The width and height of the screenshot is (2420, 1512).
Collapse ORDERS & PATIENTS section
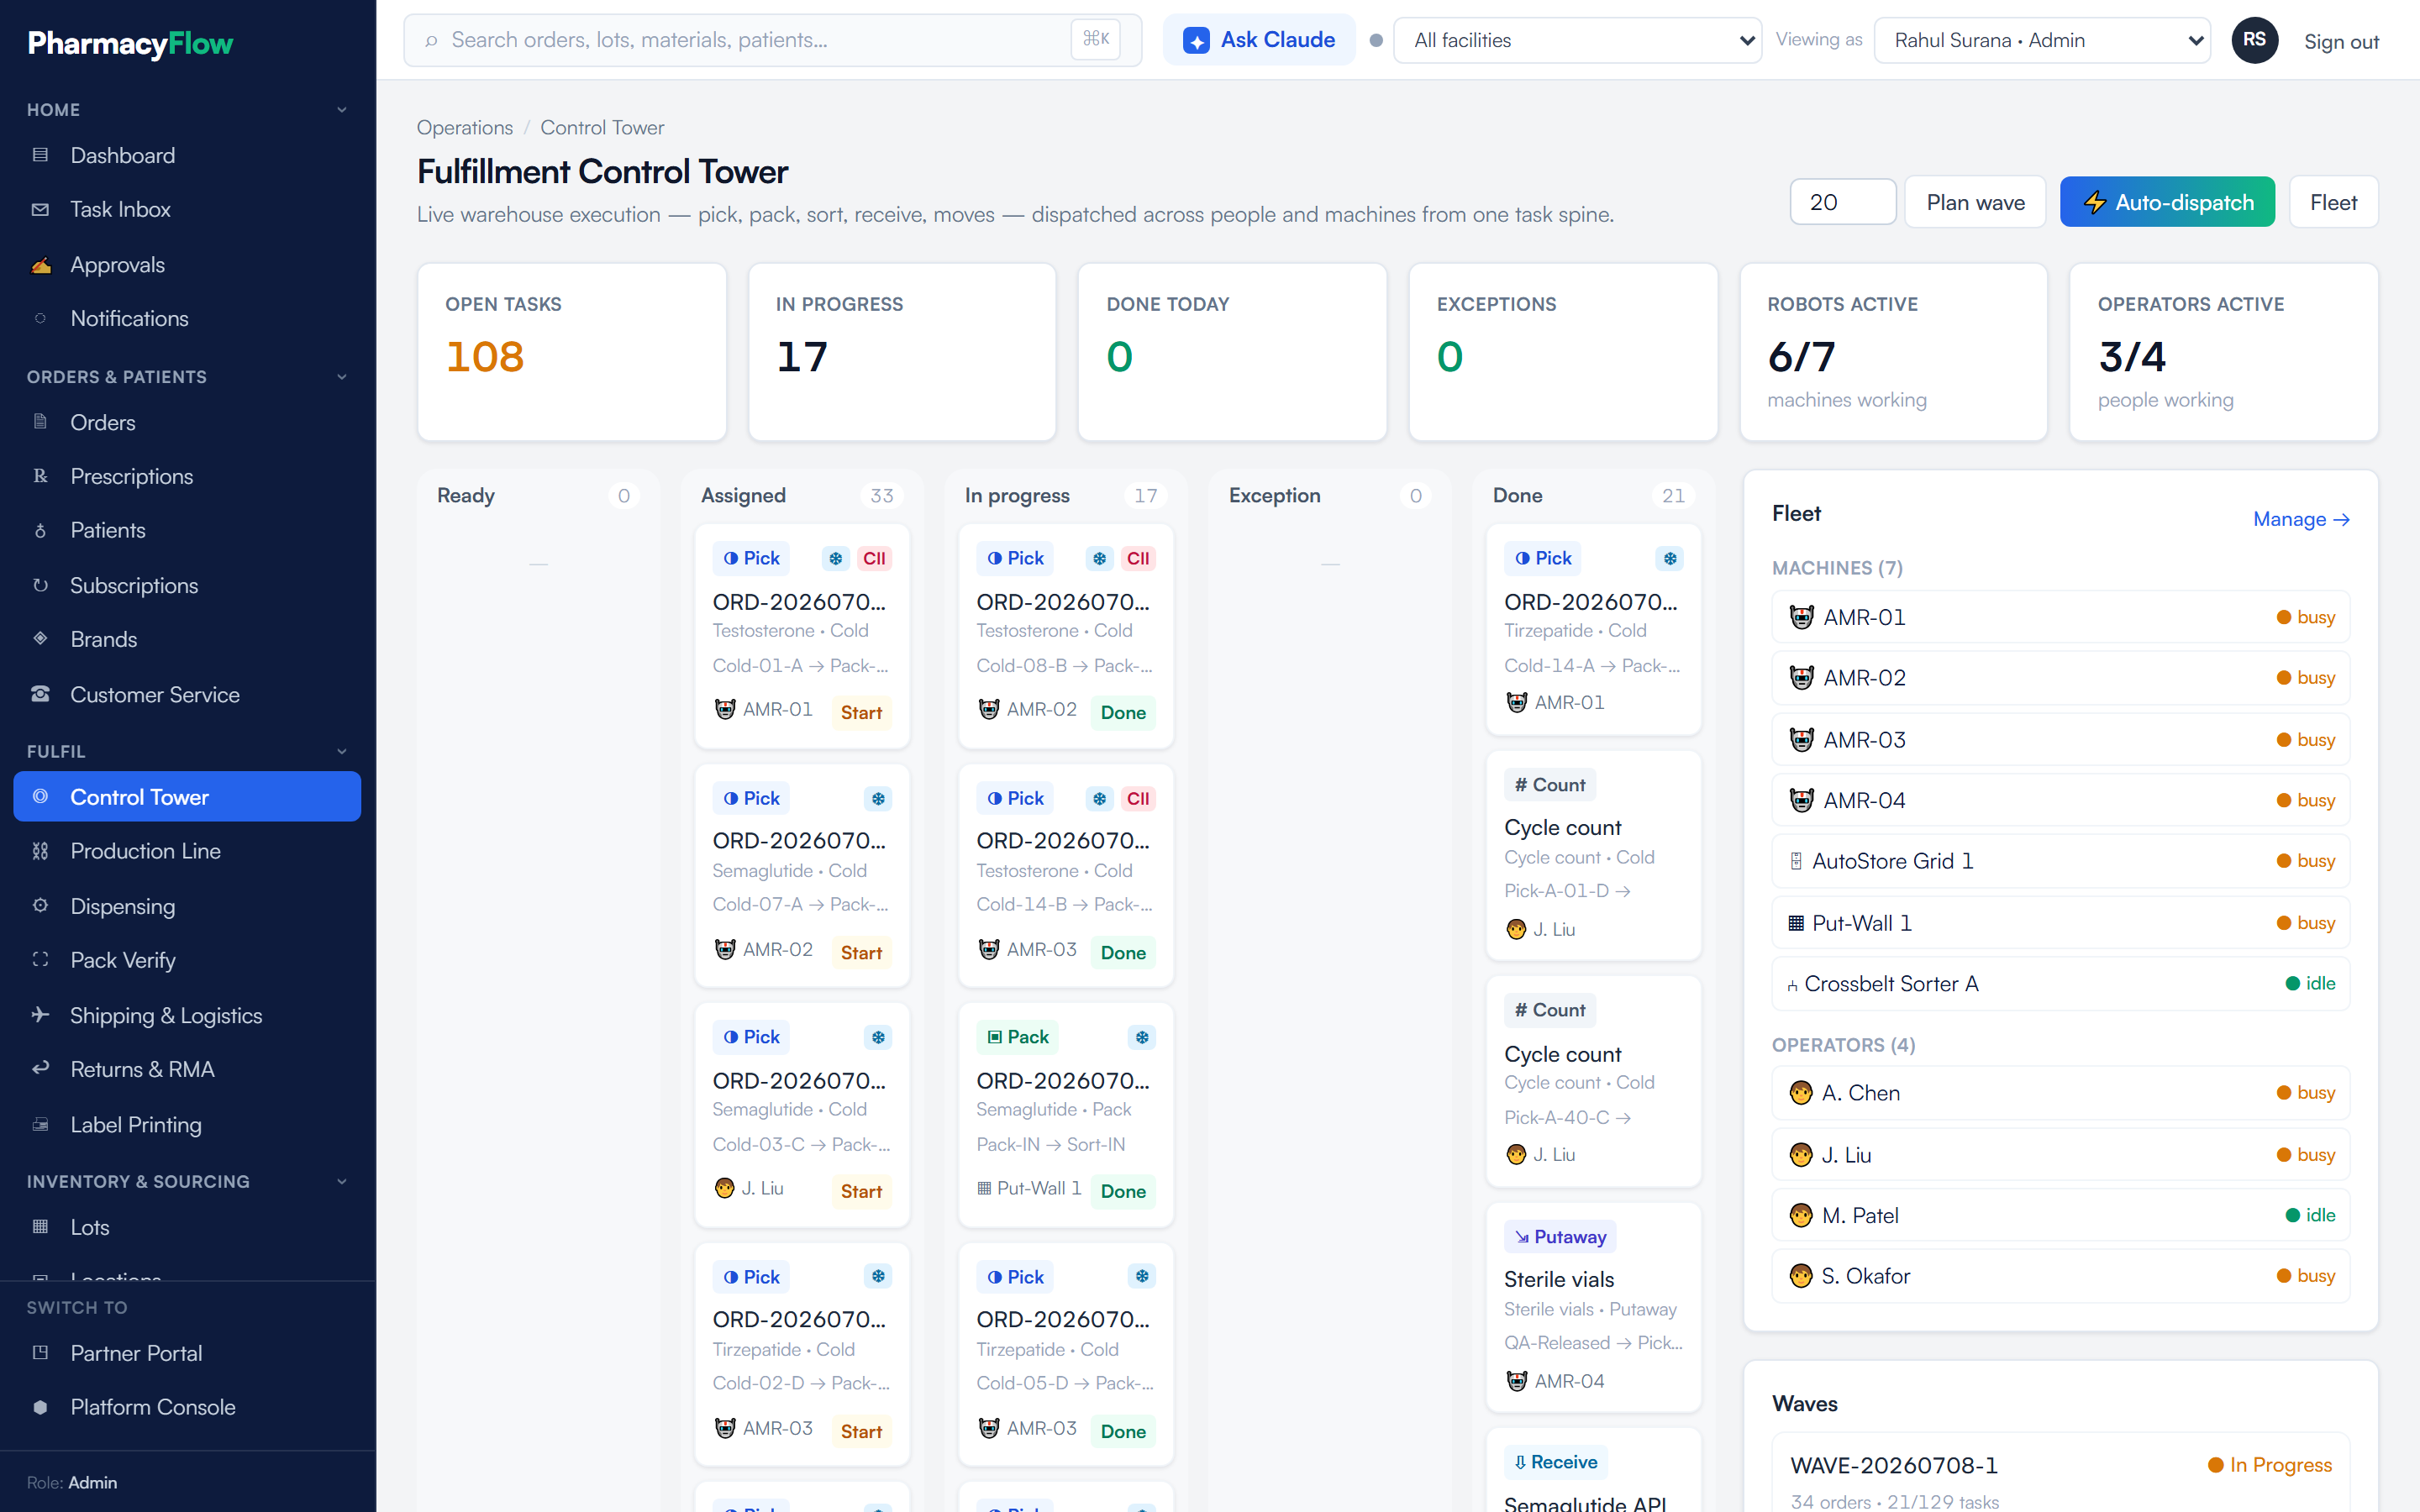[x=187, y=376]
